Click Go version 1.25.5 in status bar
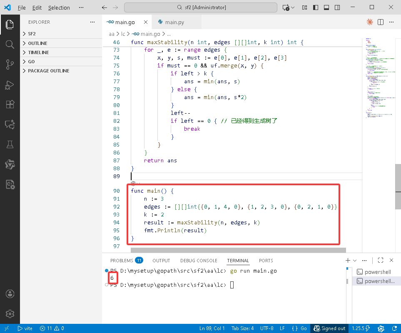 [x=361, y=328]
